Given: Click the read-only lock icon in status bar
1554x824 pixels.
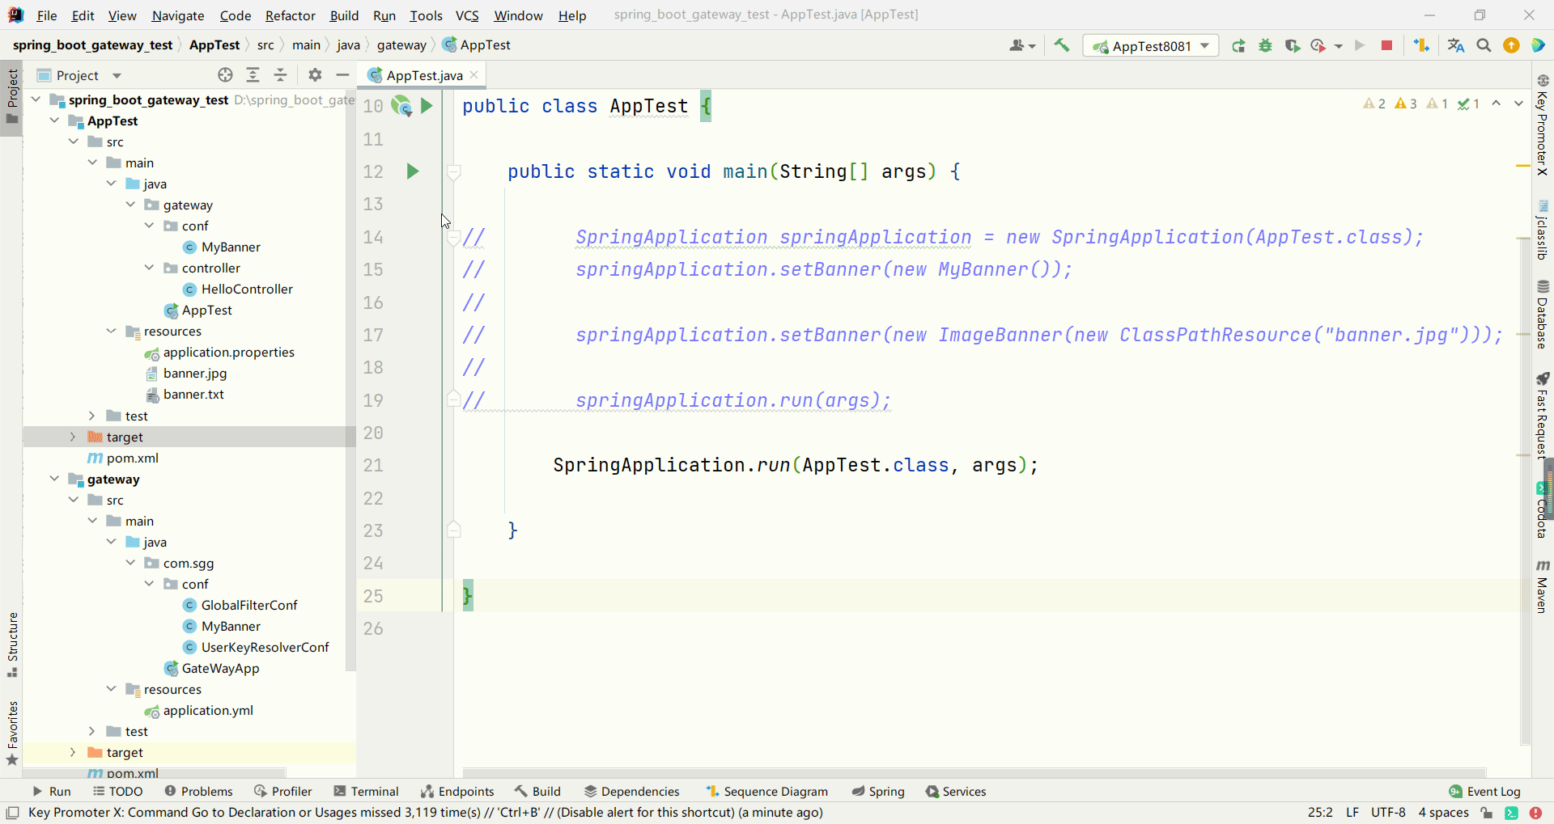Looking at the screenshot, I should click(x=1487, y=813).
